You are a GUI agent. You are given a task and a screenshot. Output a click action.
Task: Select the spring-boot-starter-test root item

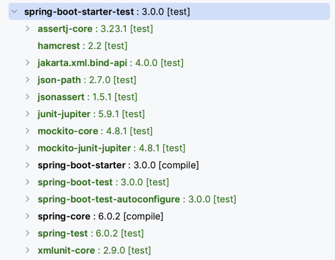click(x=107, y=11)
